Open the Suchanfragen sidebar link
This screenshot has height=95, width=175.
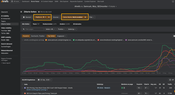pos(6,47)
